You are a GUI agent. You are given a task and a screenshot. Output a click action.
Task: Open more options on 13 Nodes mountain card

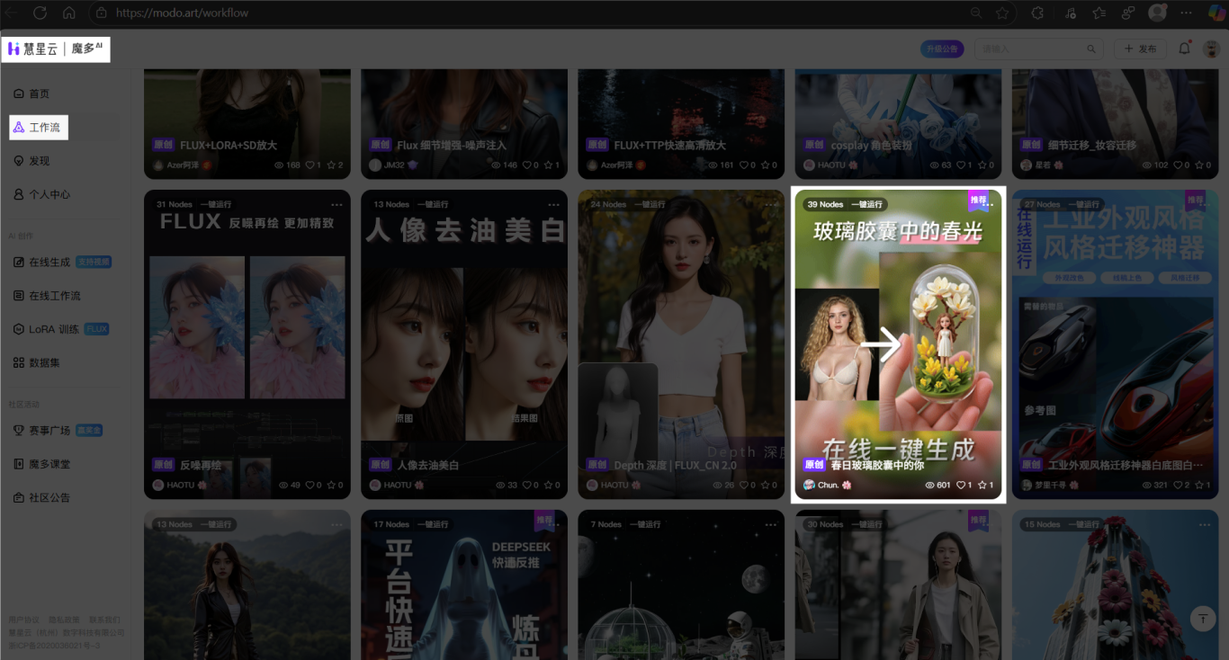[336, 524]
